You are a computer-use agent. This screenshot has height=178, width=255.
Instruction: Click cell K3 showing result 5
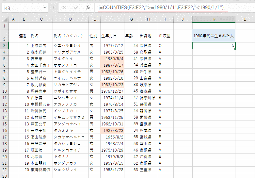[x=214, y=45]
